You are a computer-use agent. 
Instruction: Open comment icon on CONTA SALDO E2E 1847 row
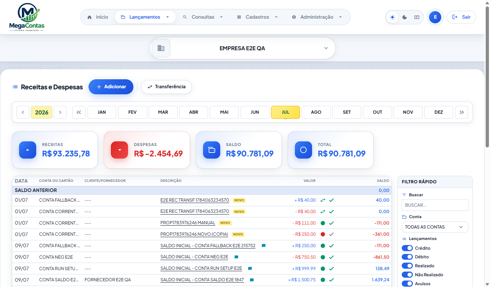[x=252, y=280]
